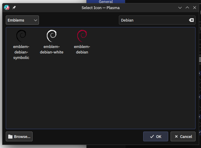Click the Browse... button
Screen dimensions: 201x148
tap(19, 136)
